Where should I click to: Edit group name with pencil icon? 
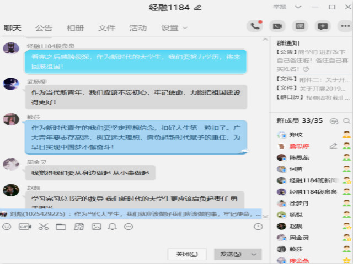[198, 7]
